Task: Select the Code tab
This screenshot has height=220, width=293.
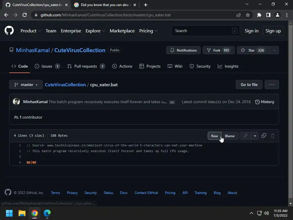Action: 19,66
